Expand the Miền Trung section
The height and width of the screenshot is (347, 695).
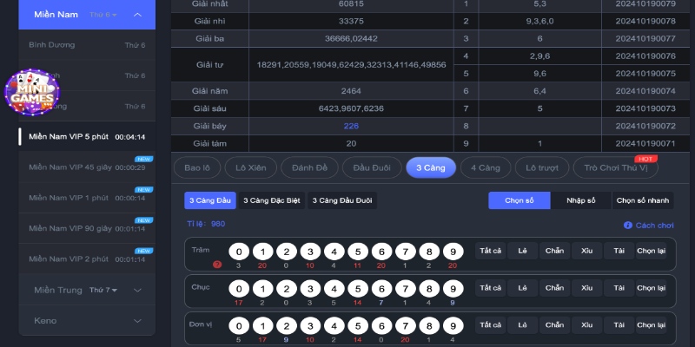pos(138,290)
